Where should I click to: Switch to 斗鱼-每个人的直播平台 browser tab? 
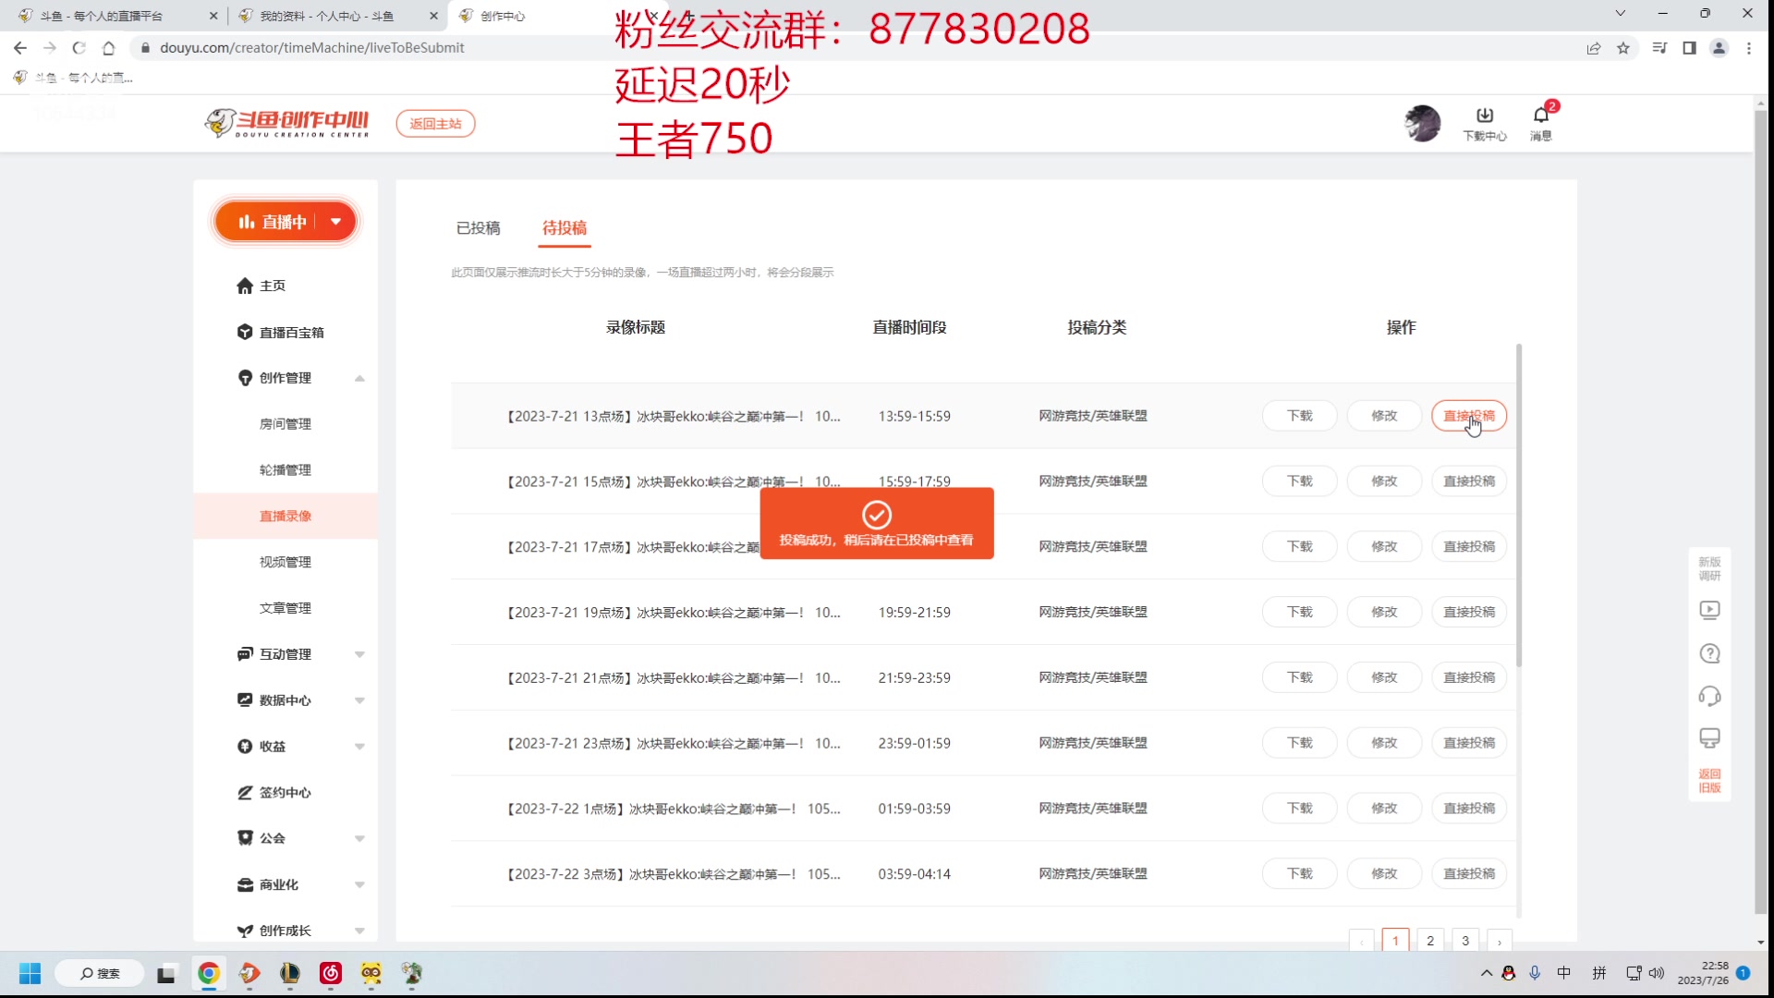pos(117,16)
